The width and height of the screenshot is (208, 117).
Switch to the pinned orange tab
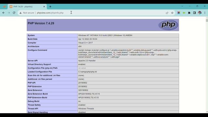(4, 6)
